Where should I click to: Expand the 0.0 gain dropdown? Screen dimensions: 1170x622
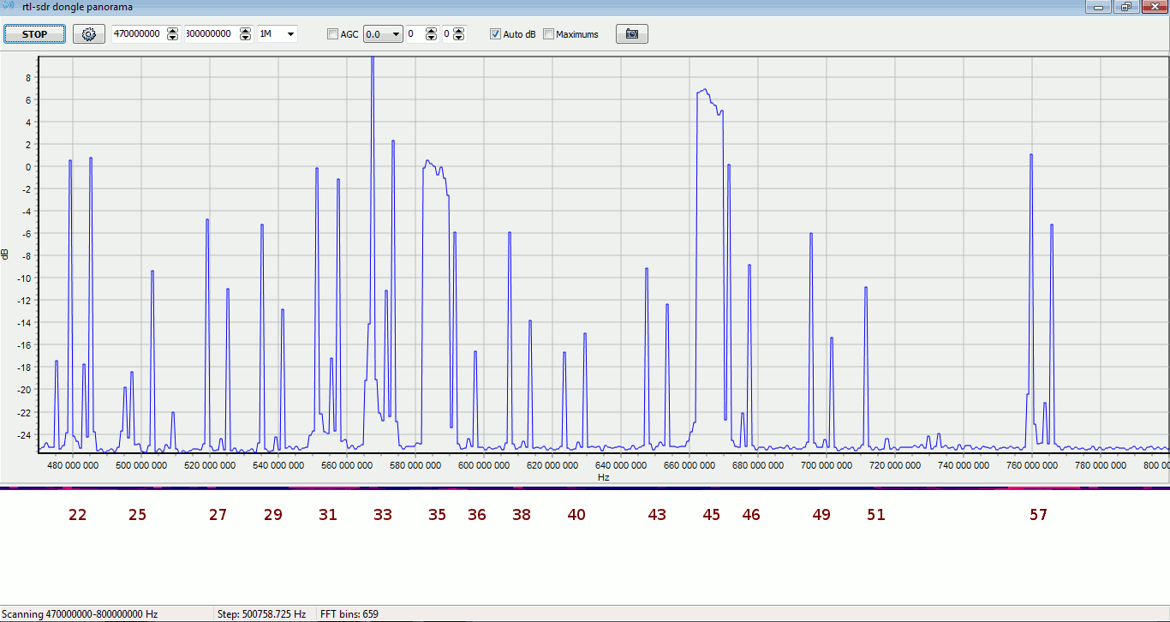tap(383, 34)
